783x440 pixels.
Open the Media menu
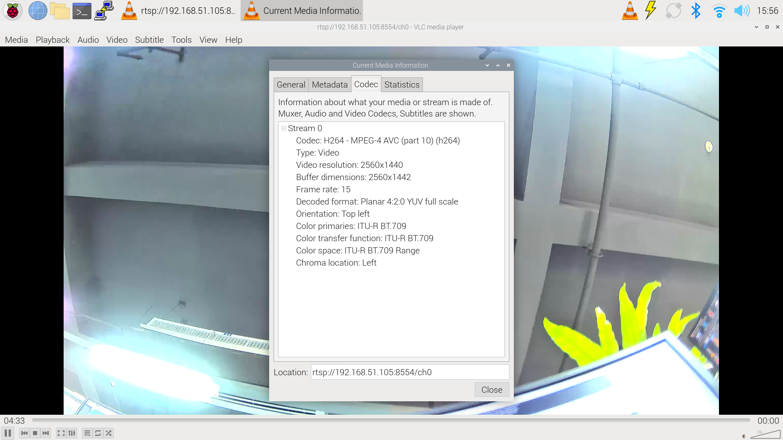coord(16,40)
